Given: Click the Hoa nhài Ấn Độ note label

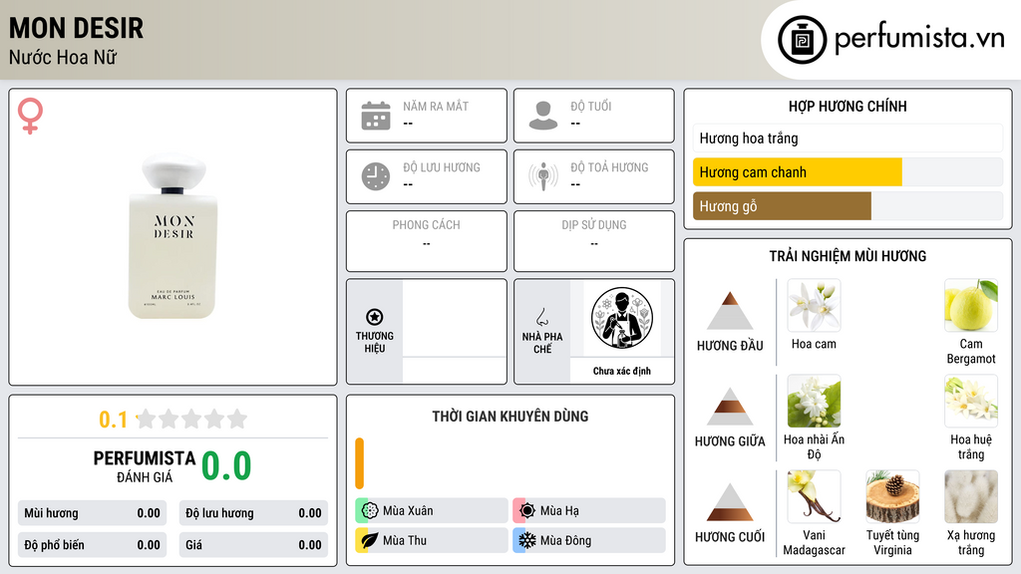Looking at the screenshot, I should click(814, 446).
